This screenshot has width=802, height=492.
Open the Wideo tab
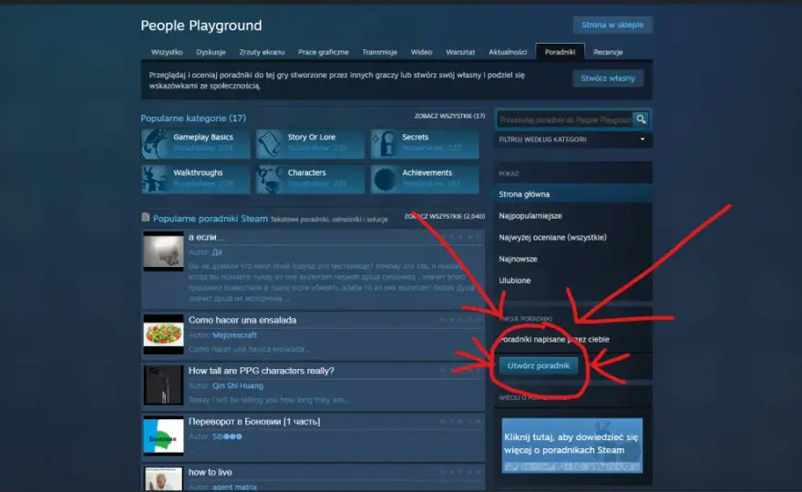coord(421,52)
